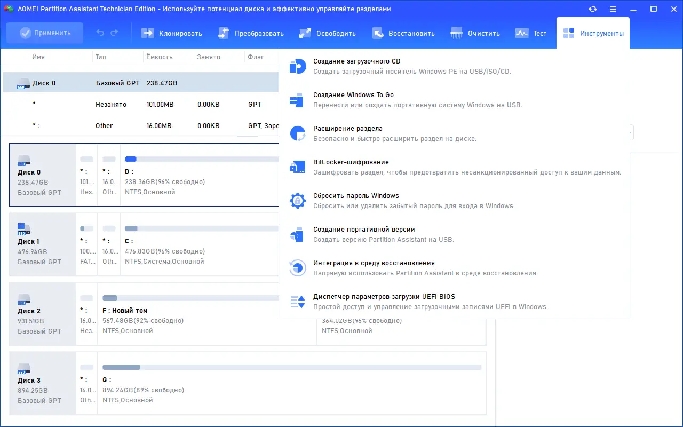
Task: Open the bootable CD creation tool icon
Action: (297, 66)
